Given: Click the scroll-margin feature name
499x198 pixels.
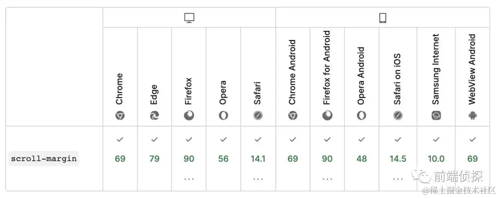Looking at the screenshot, I should [44, 159].
